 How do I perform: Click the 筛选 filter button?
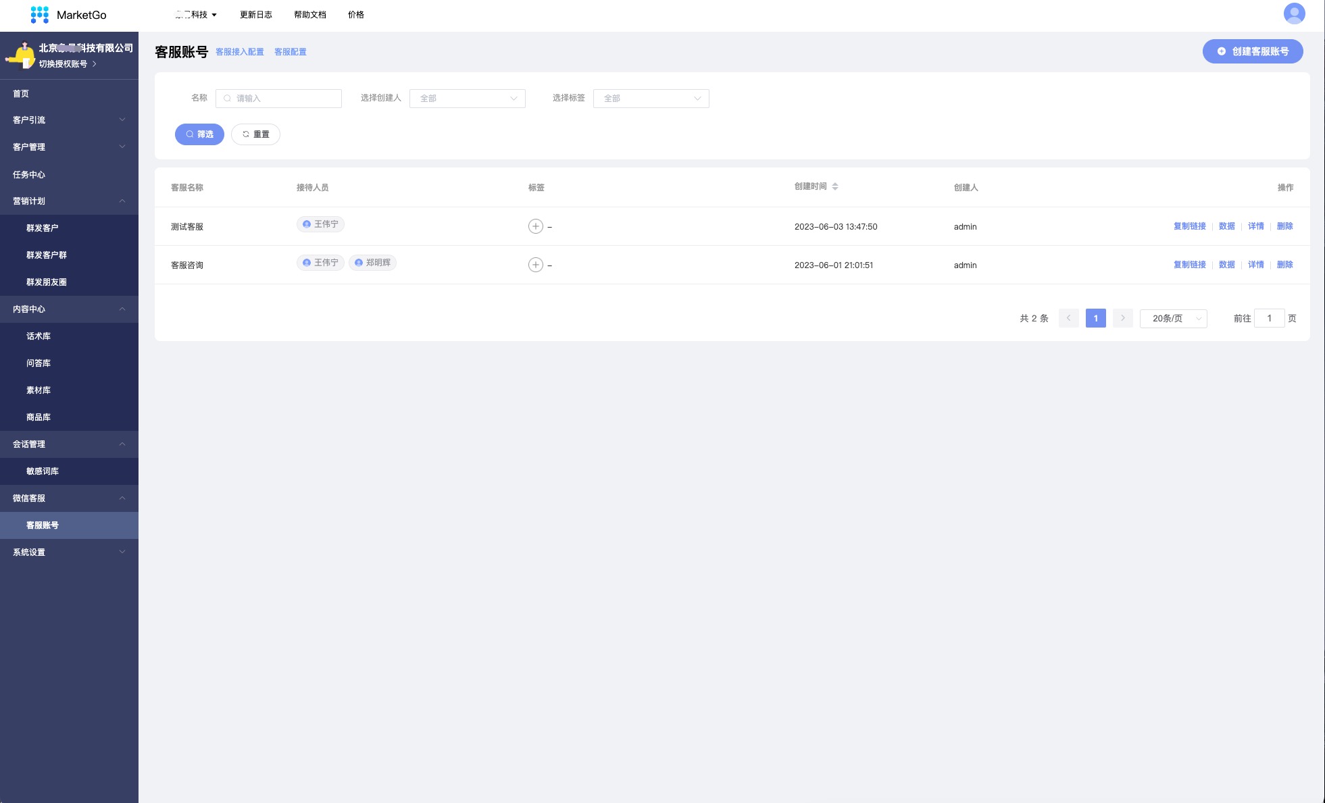coord(199,134)
